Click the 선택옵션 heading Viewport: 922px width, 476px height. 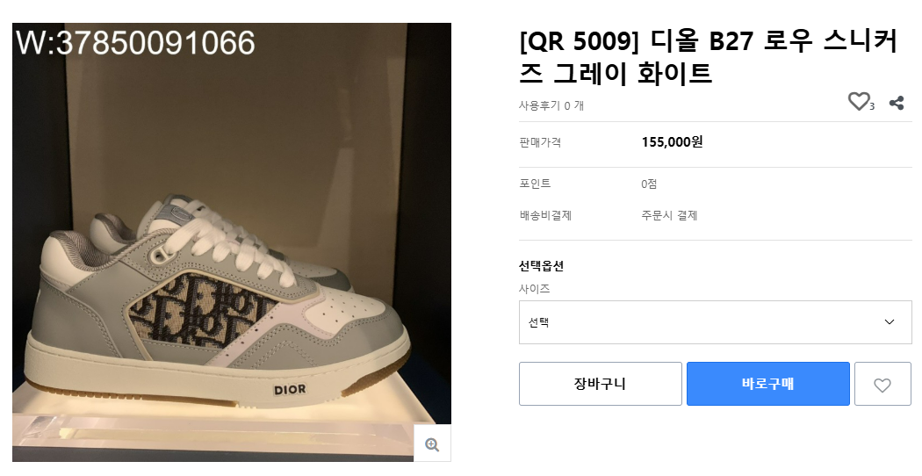541,266
